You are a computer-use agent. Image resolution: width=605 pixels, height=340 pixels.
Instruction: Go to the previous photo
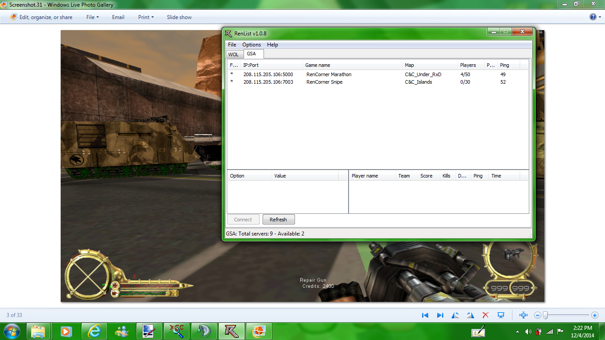click(x=425, y=315)
